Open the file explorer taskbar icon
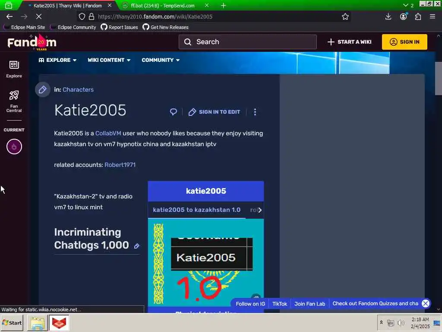Viewport: 442px width, 332px height. (38, 323)
